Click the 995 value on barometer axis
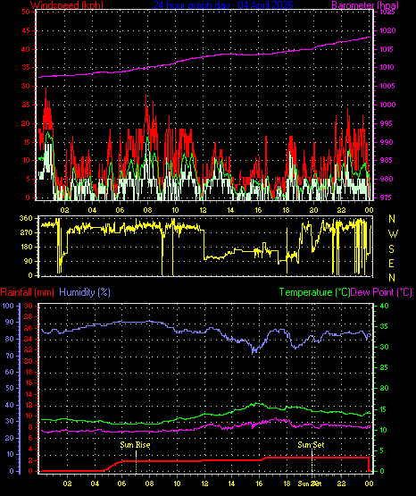The width and height of the screenshot is (416, 496). [x=387, y=123]
